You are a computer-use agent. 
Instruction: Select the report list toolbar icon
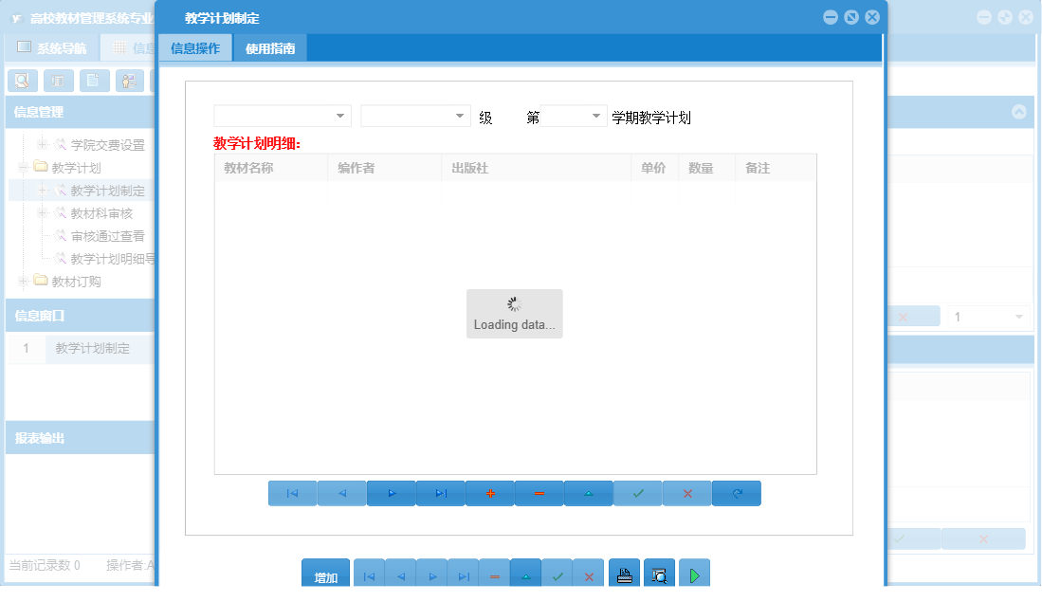coord(58,81)
